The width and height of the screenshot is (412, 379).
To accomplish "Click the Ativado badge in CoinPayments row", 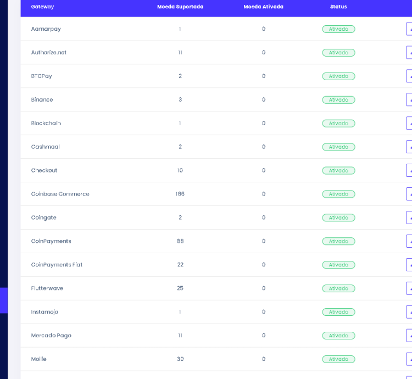I will 338,241.
